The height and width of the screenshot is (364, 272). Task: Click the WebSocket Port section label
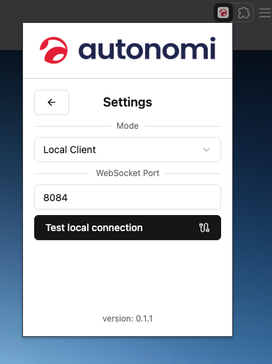[128, 173]
